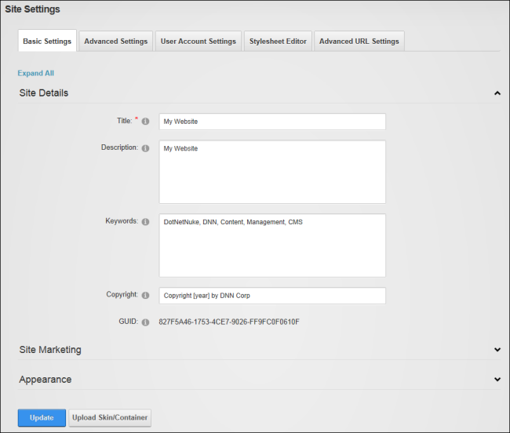Click the Keywords field label
Screen dimensions: 510x433
coord(122,221)
